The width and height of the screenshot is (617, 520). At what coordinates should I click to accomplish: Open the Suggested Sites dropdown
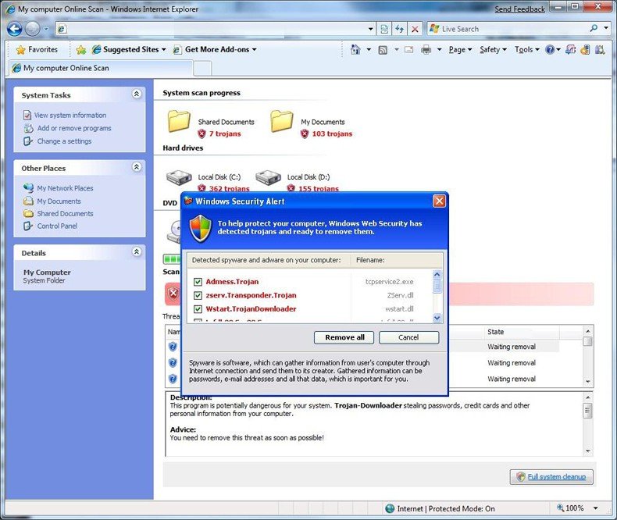(x=129, y=49)
